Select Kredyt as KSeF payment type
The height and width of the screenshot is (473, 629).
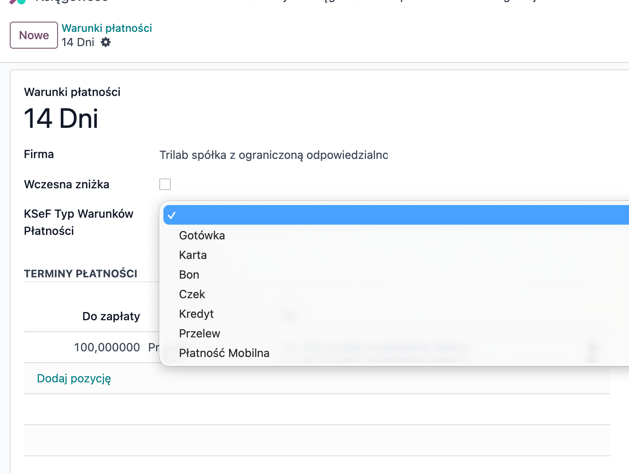pos(196,314)
